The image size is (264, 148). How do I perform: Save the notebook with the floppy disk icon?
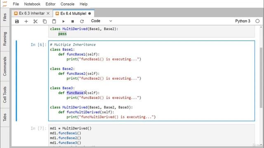17,21
